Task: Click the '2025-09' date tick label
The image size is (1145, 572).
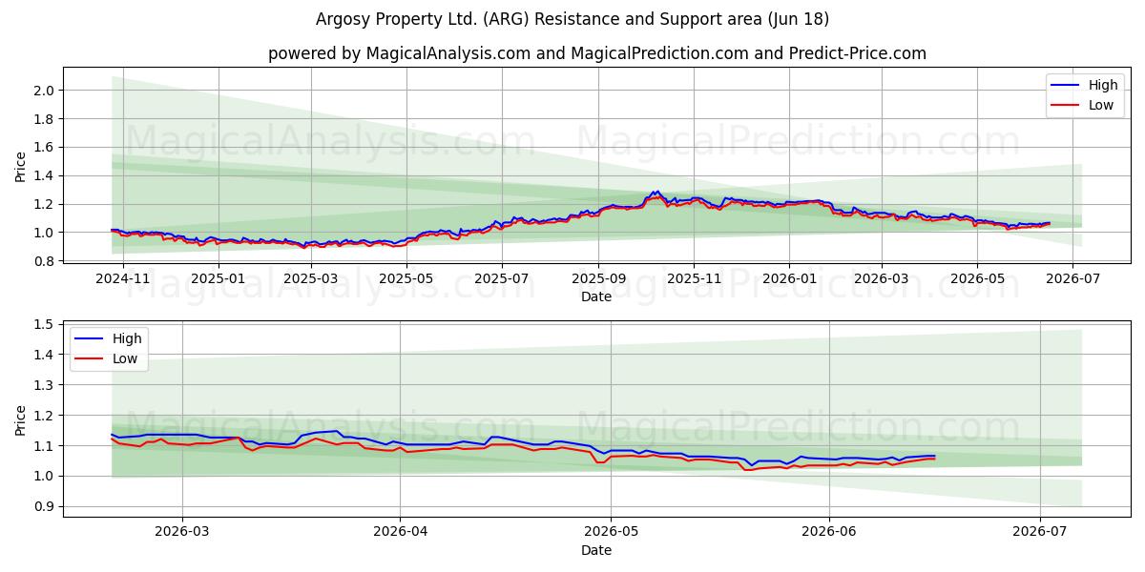Action: tap(598, 278)
